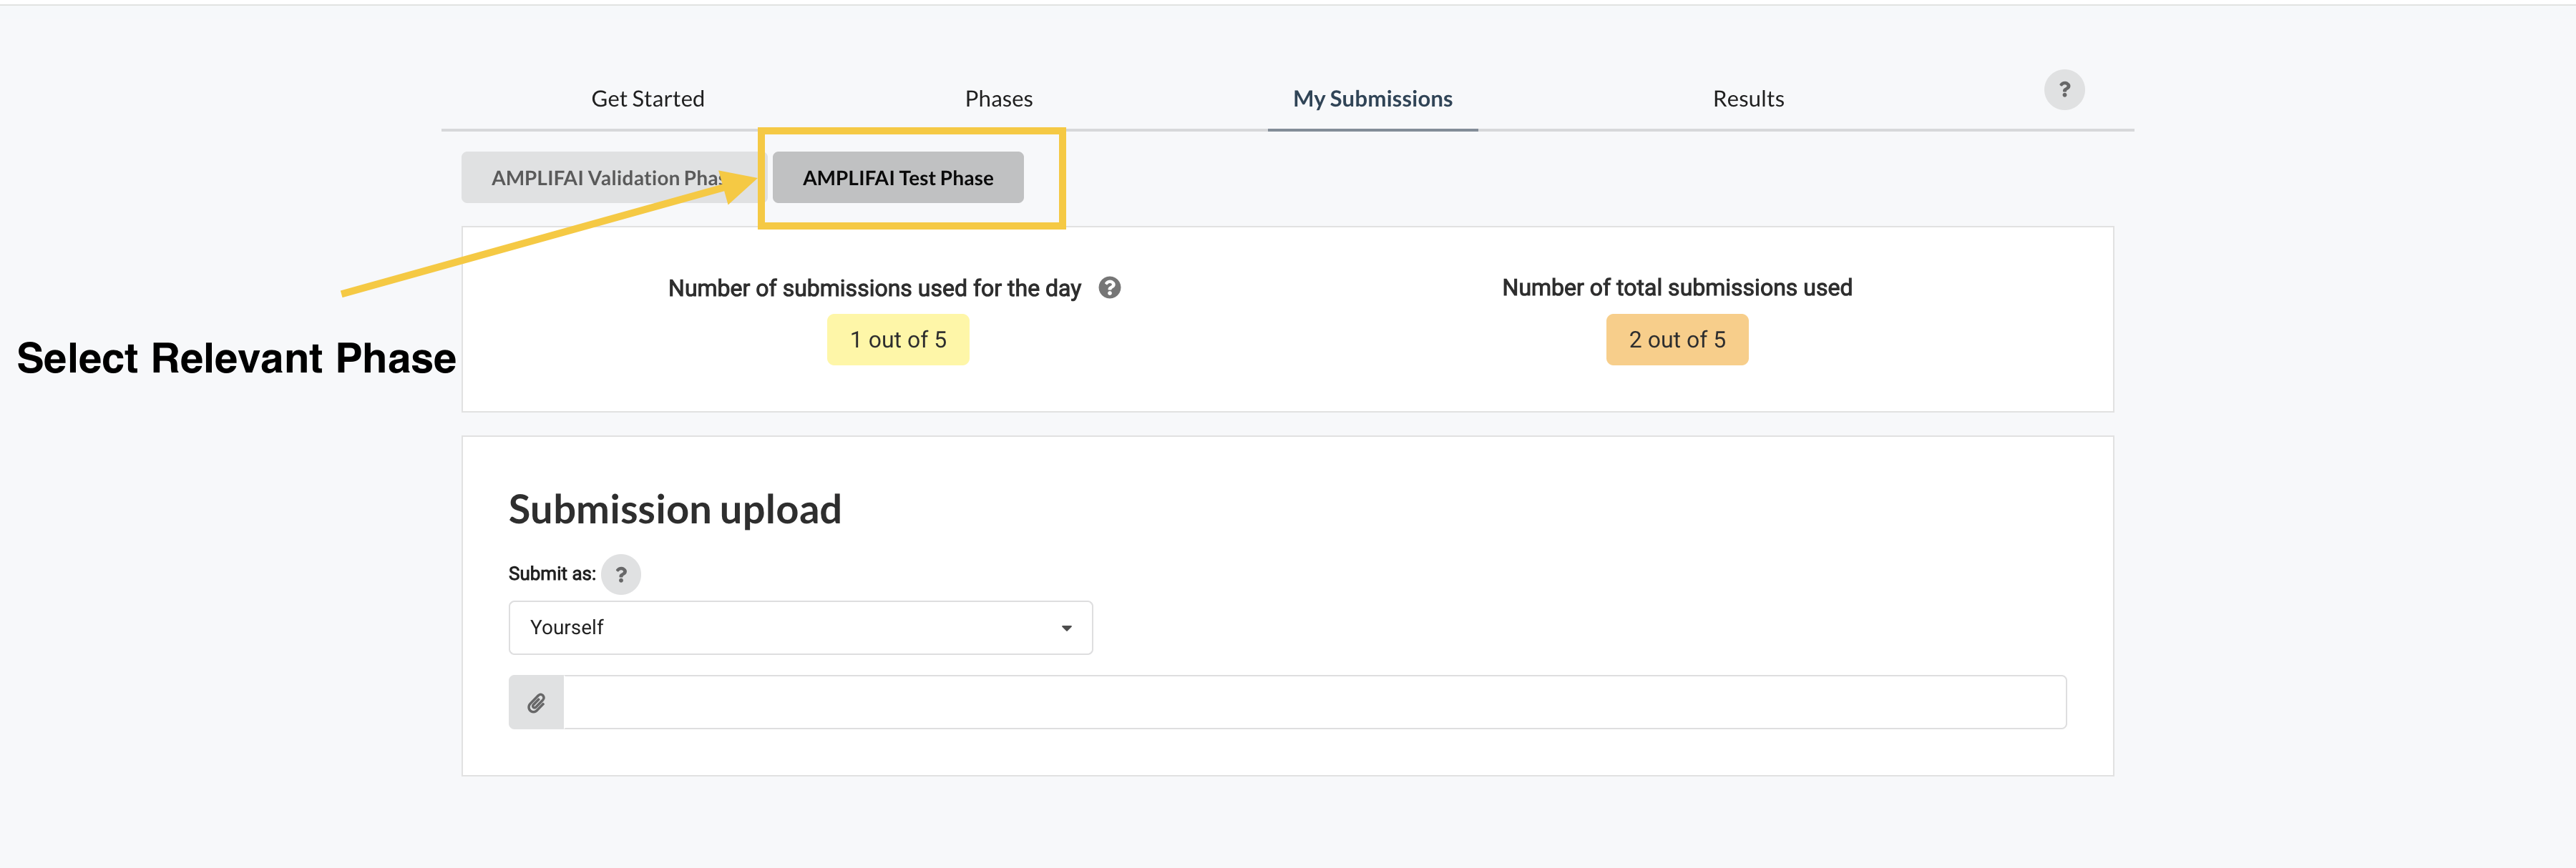2576x868 pixels.
Task: Click the Submission upload heading
Action: (675, 511)
